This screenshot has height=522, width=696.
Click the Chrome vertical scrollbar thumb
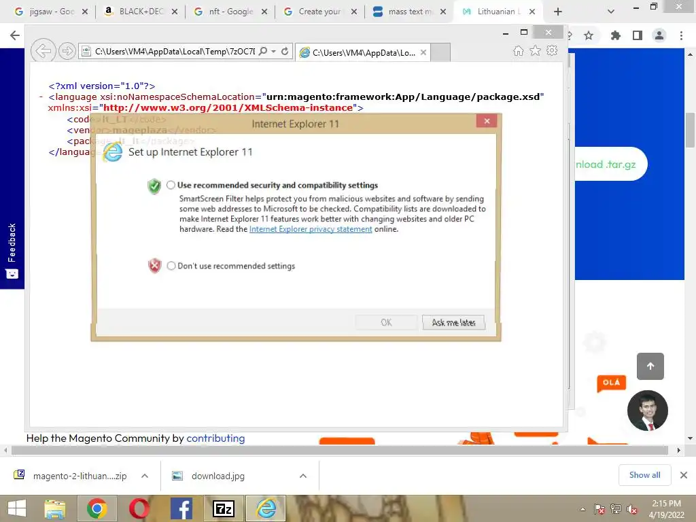[690, 130]
